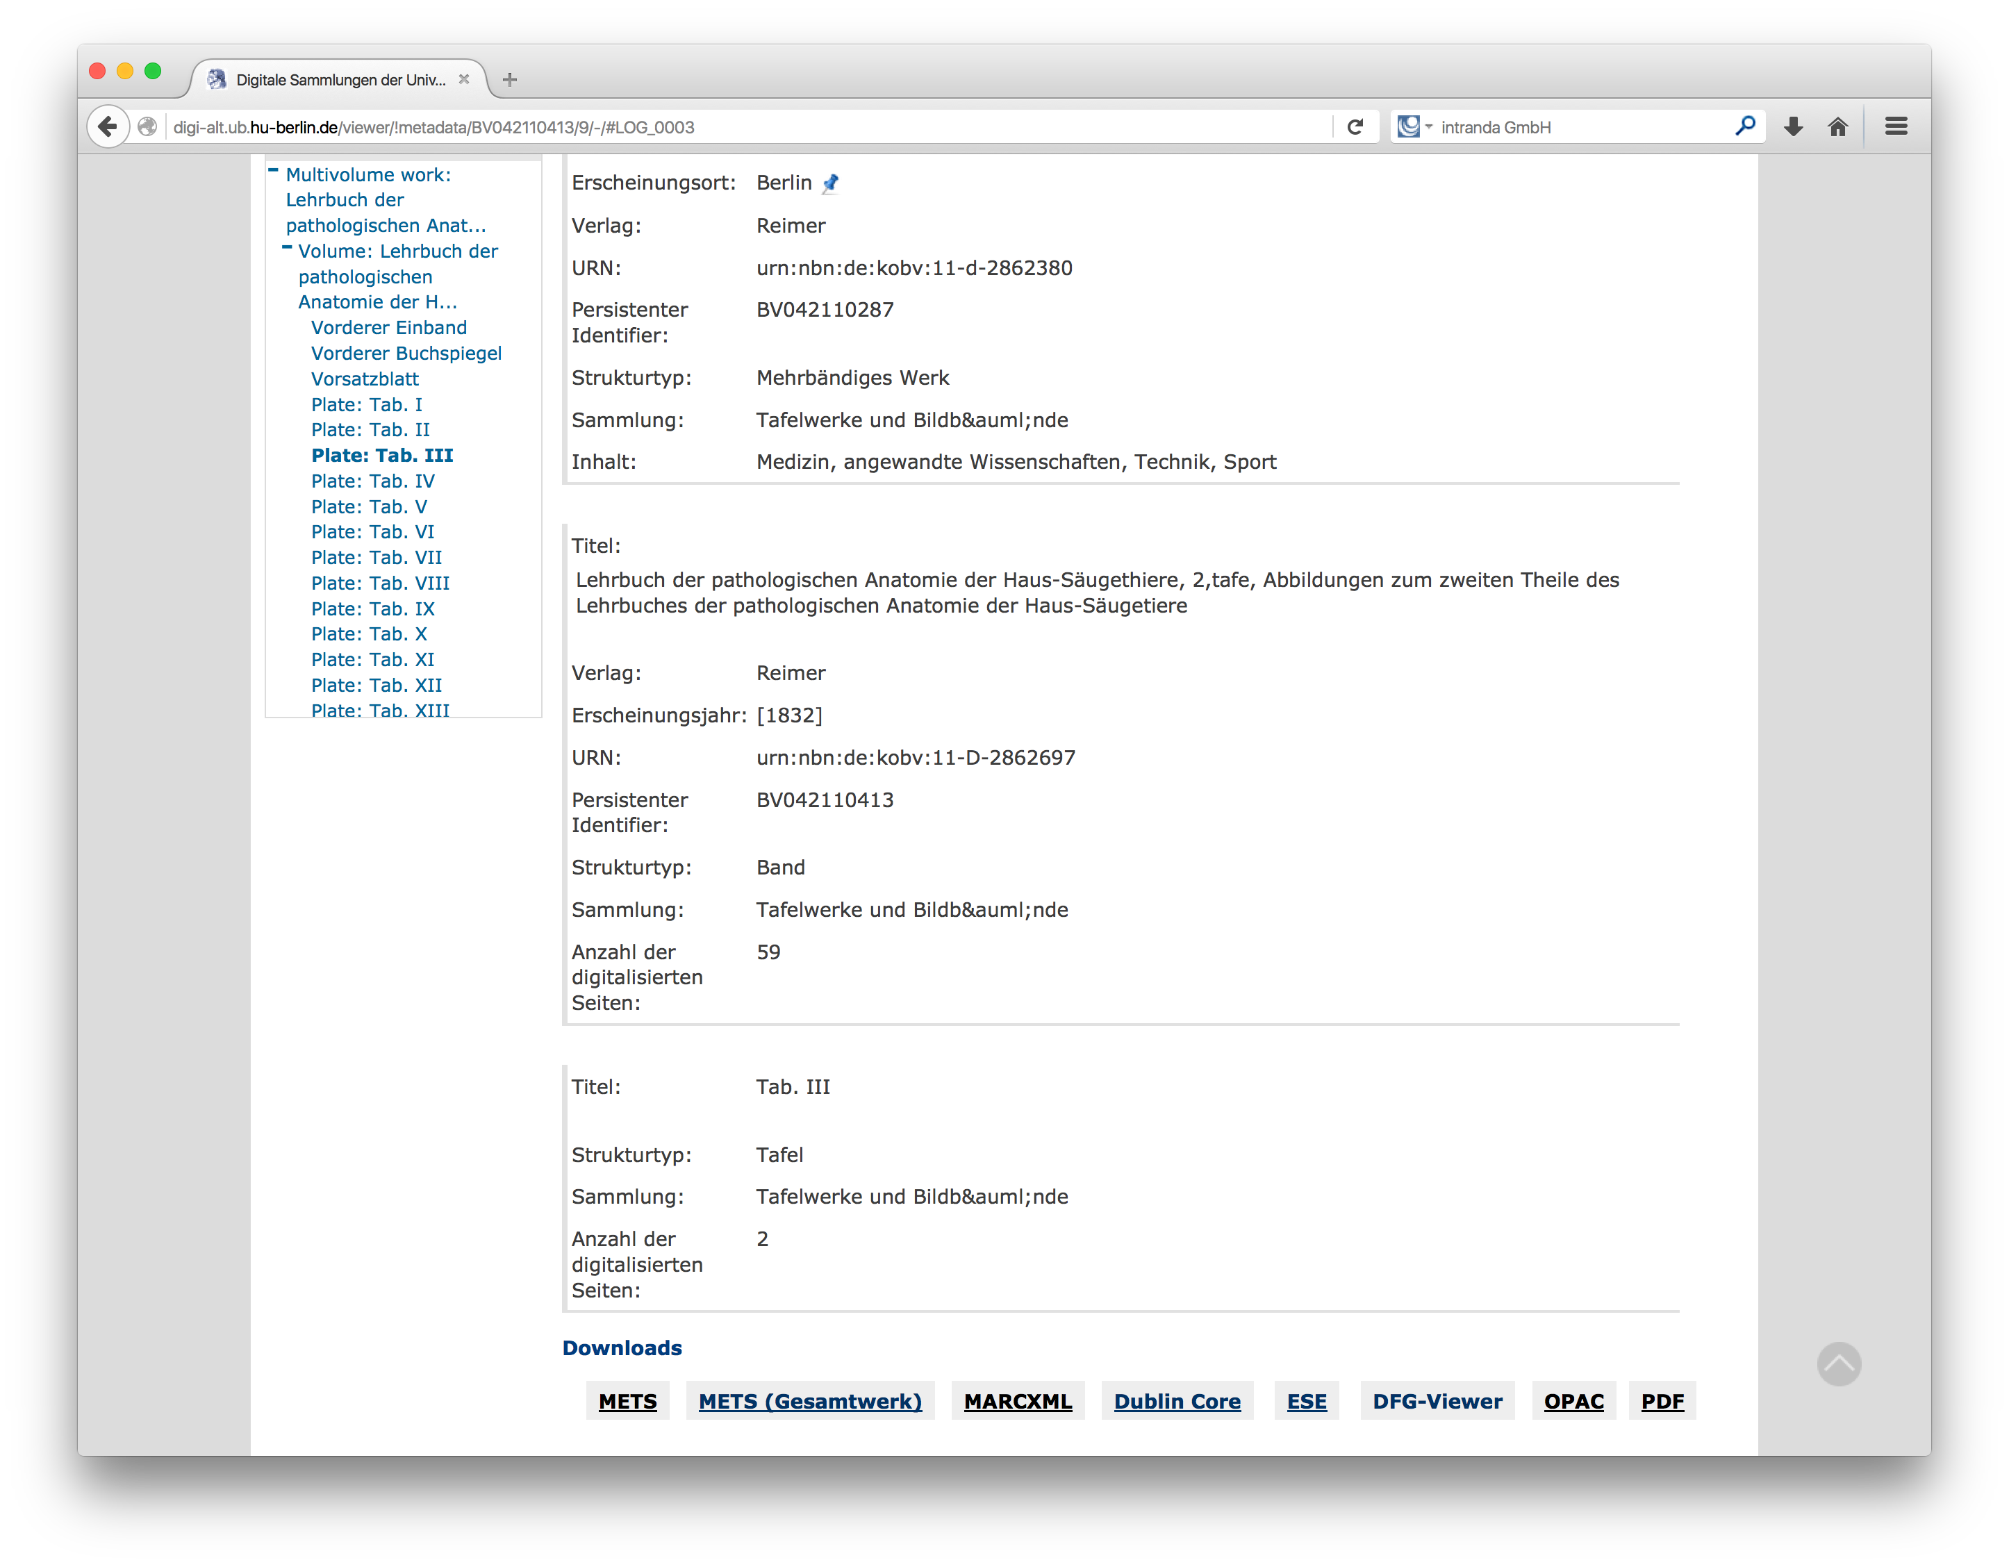Click the Inhalt value Medizin, angewandte Wissenschaften
Screen dimensions: 2009x1567
(1016, 463)
